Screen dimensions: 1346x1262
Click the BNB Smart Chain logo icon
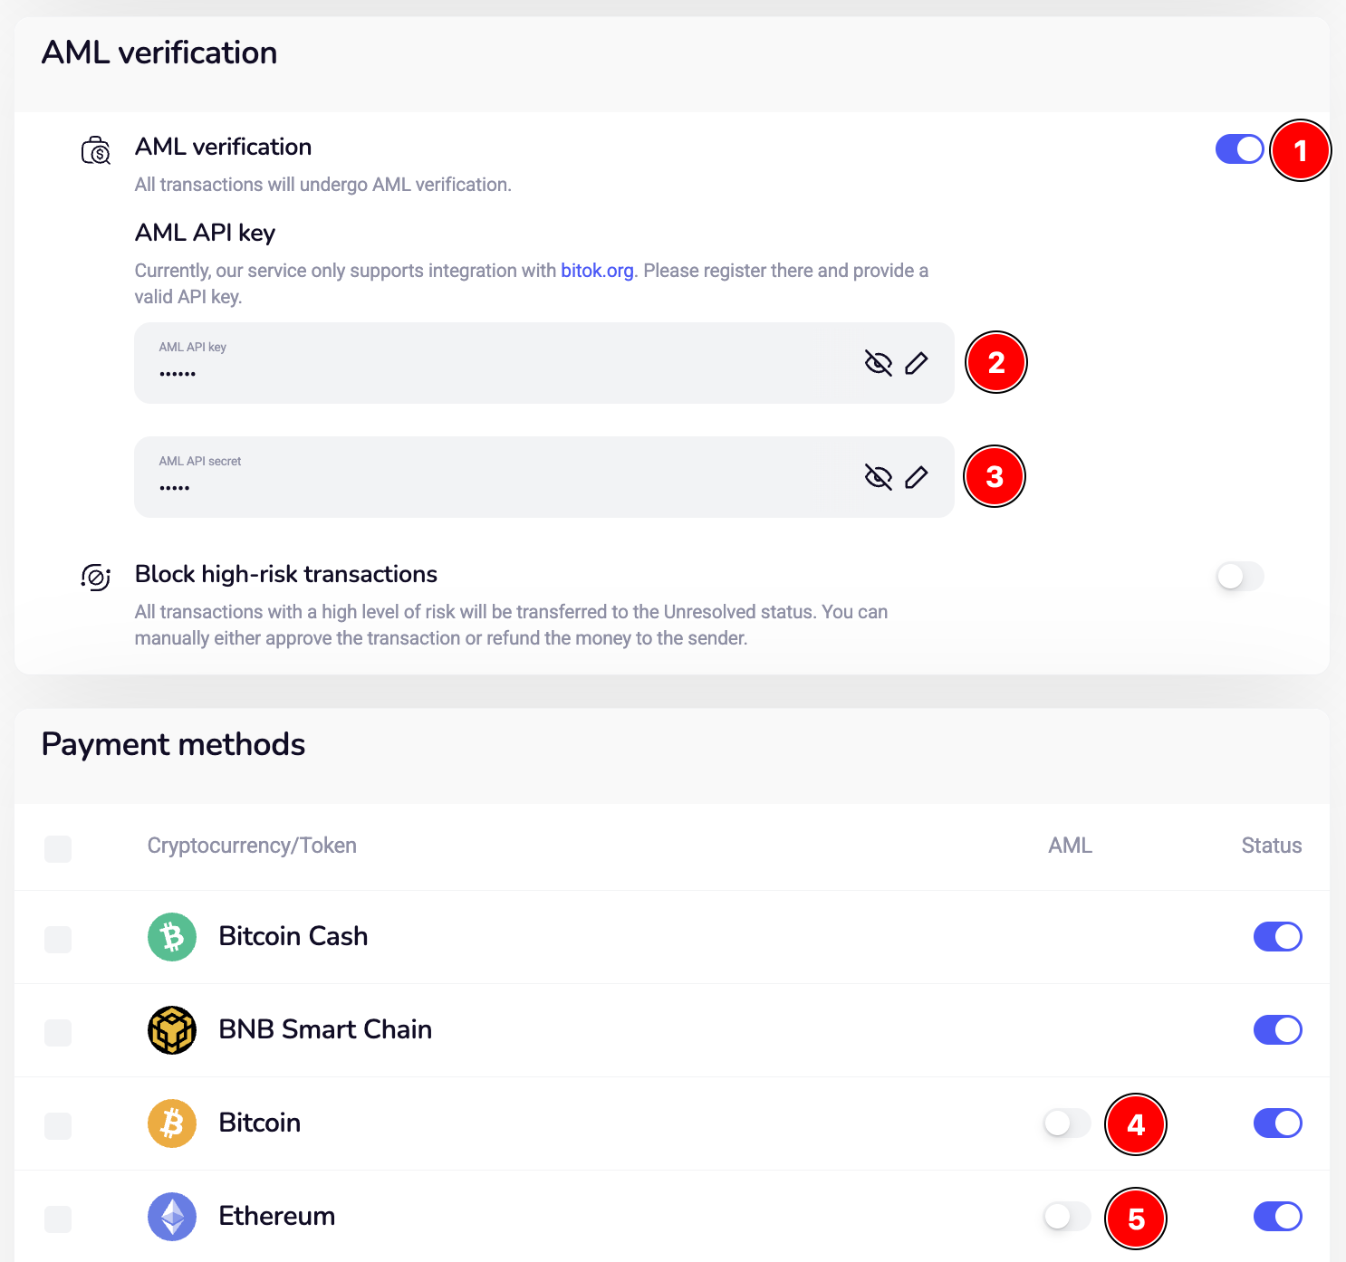tap(172, 1030)
